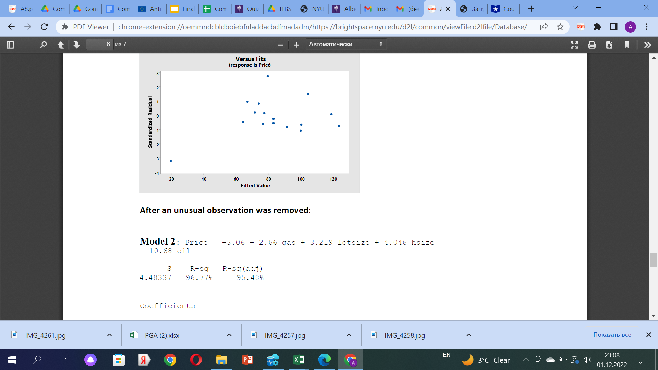658x370 pixels.
Task: Collapse the IMG_4261.jpg download entry
Action: click(x=109, y=335)
